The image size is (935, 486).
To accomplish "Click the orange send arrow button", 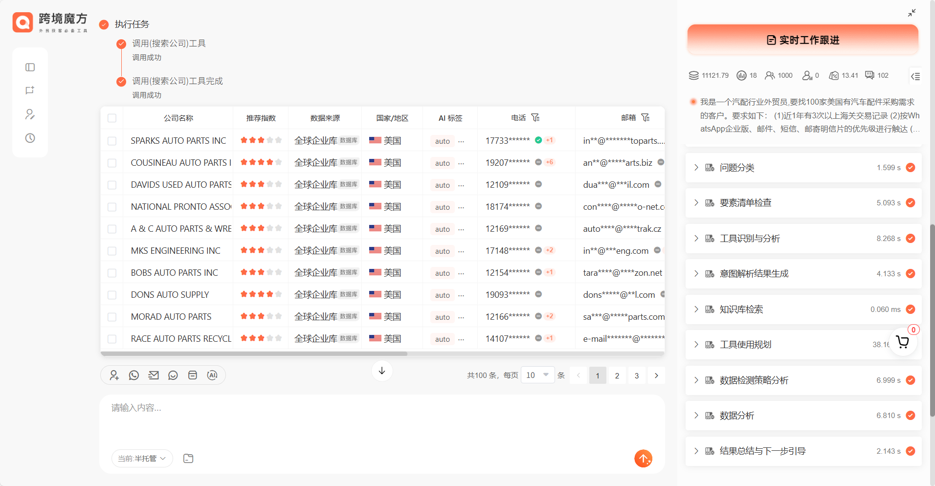I will [x=643, y=458].
